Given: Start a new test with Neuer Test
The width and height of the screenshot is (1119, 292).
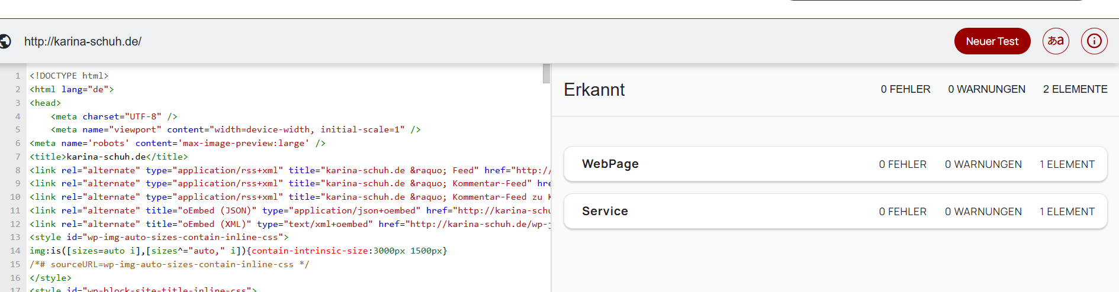Looking at the screenshot, I should click(x=992, y=41).
